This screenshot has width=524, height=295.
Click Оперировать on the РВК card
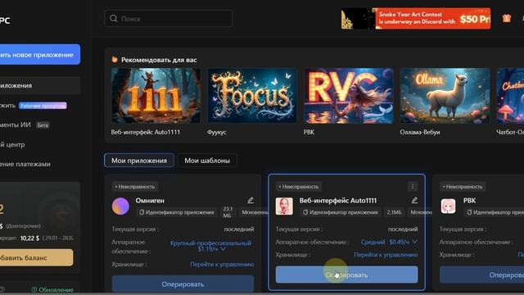coord(482,275)
